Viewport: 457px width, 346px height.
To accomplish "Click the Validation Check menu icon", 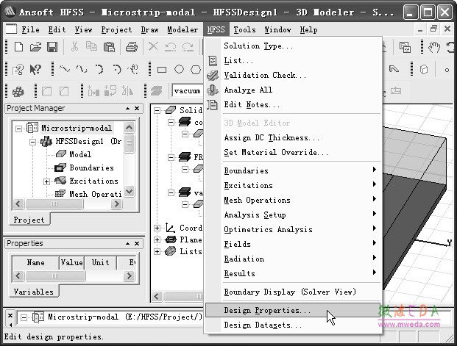I will [213, 76].
